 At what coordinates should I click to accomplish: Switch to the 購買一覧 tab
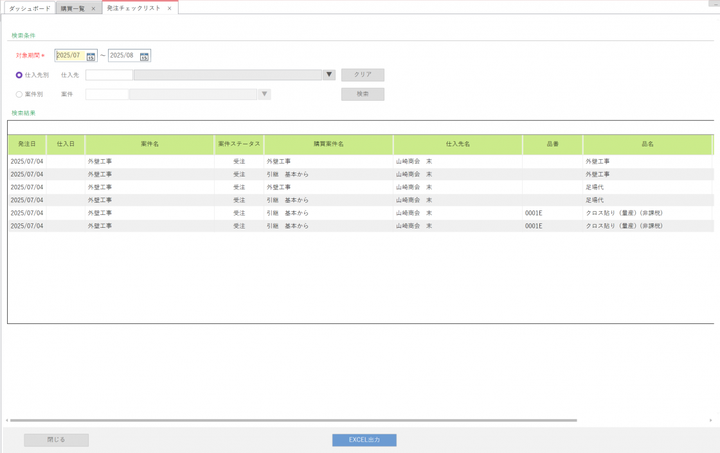pyautogui.click(x=73, y=8)
